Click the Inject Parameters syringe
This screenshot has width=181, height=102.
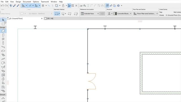(x=18, y=6)
